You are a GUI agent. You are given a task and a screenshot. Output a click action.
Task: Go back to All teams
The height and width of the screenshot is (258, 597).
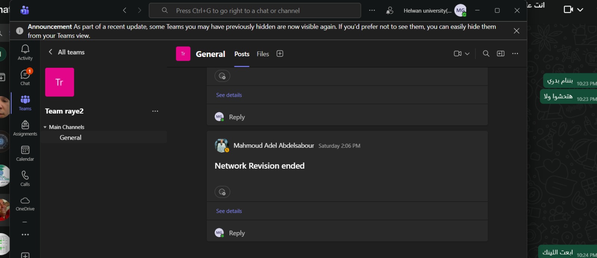point(50,52)
